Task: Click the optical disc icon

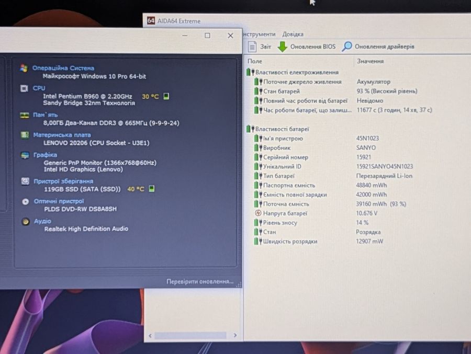Action: pos(26,201)
